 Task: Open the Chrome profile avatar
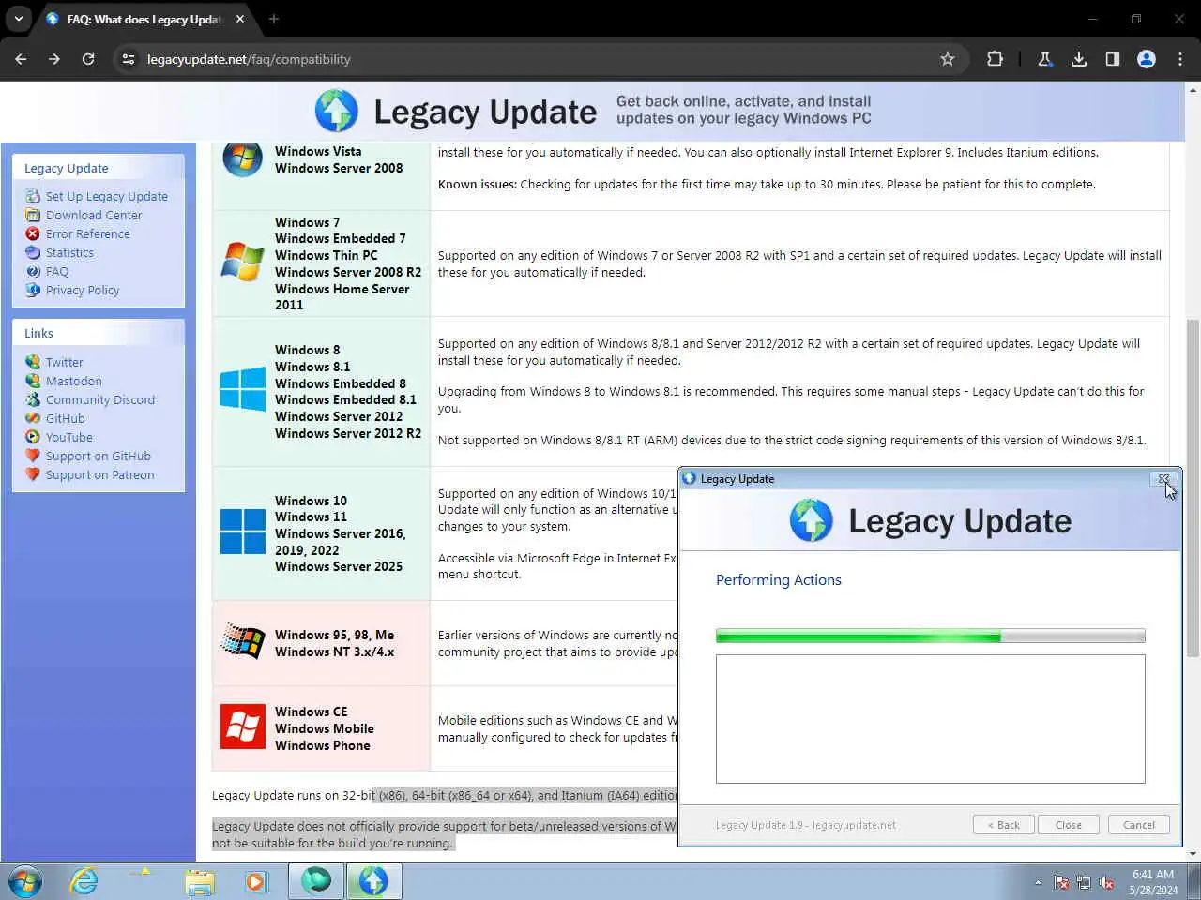pos(1147,59)
